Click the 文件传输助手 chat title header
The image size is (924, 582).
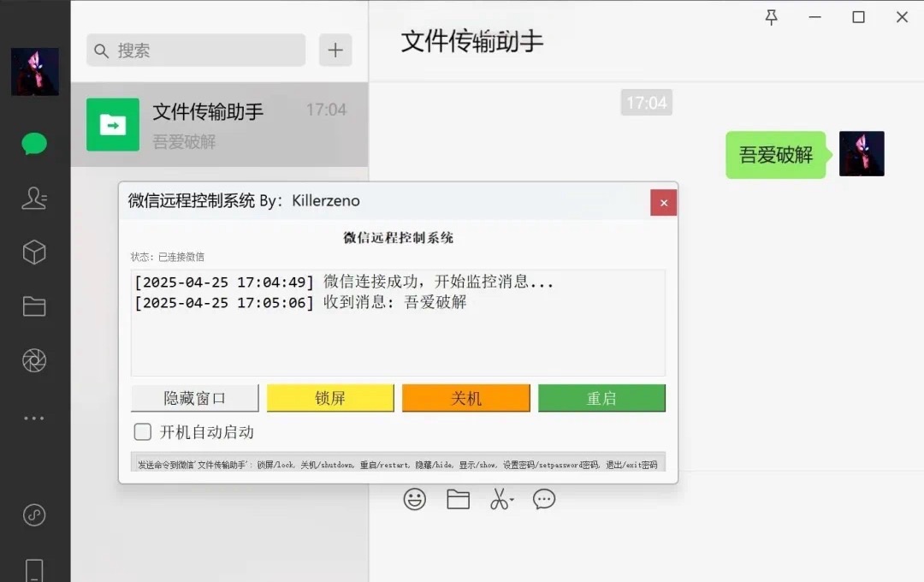471,41
